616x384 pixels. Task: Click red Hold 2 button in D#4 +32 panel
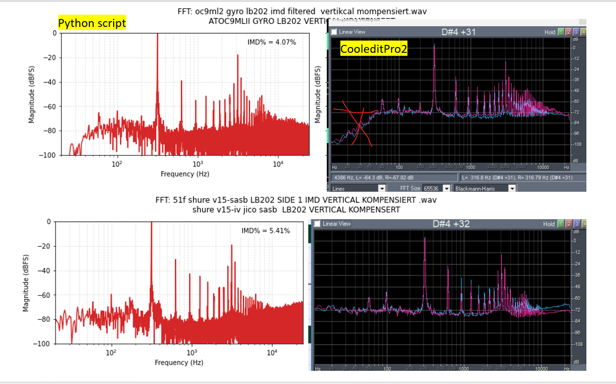[568, 224]
